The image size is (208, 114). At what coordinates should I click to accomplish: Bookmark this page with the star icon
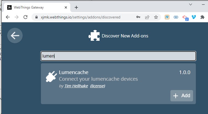point(156,17)
